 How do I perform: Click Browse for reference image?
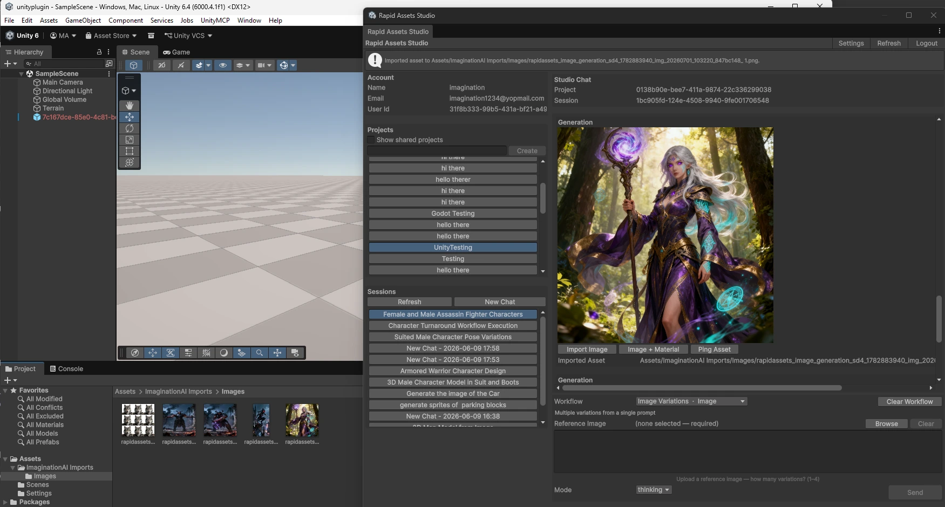tap(886, 424)
